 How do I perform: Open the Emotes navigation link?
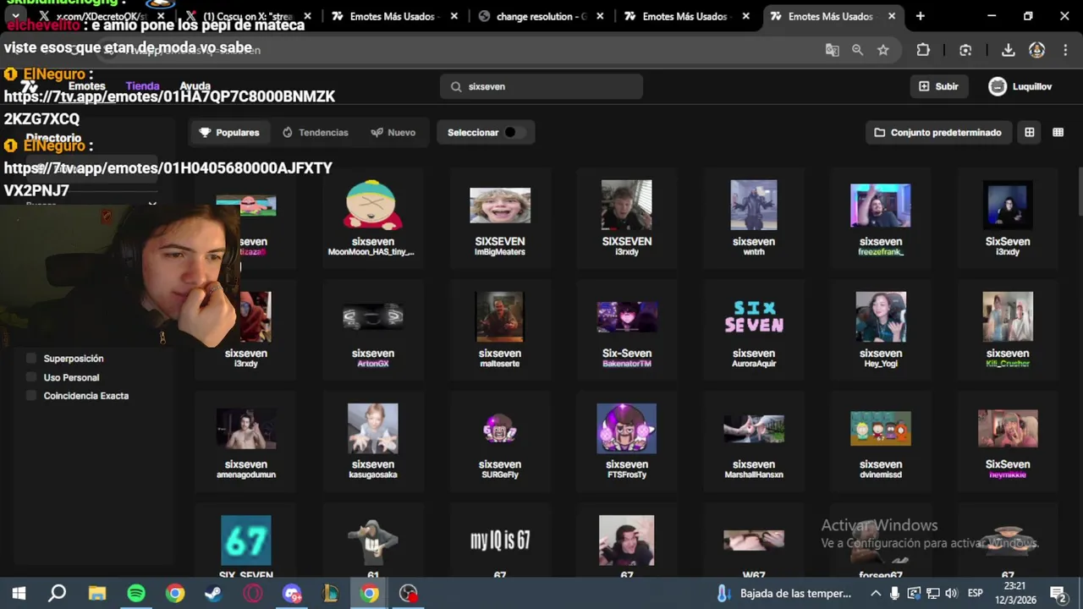(x=86, y=86)
